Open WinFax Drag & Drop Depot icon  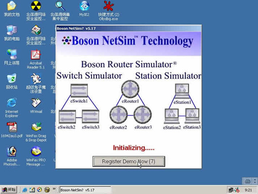(36, 132)
